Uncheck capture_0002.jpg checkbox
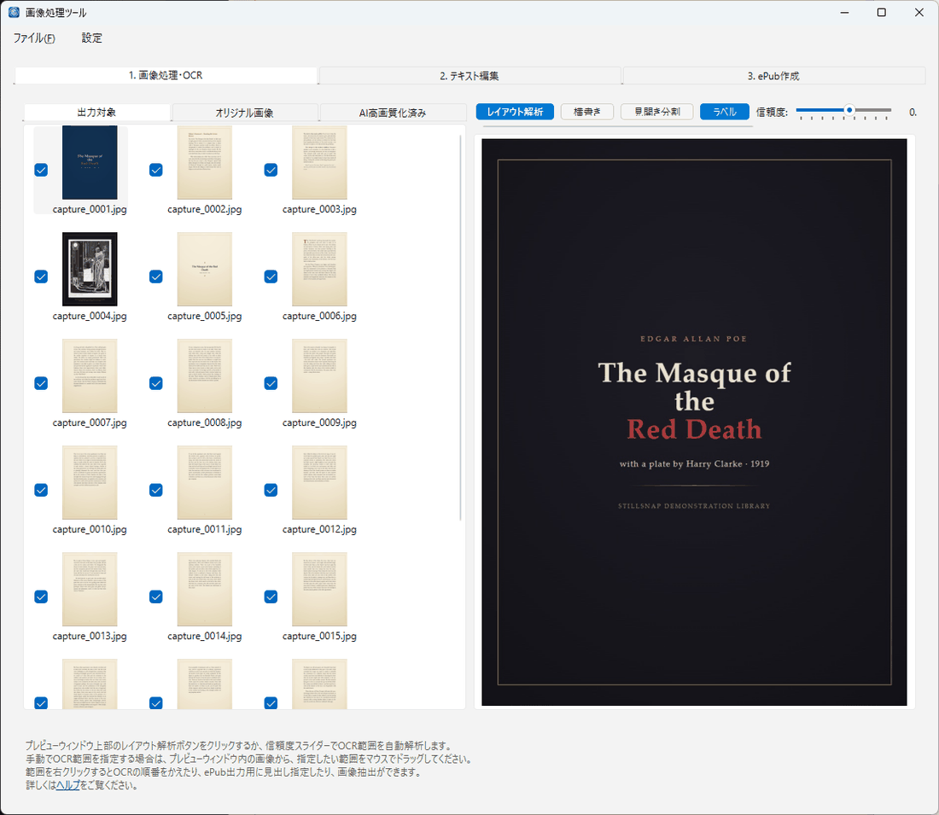Image resolution: width=939 pixels, height=815 pixels. pyautogui.click(x=156, y=170)
